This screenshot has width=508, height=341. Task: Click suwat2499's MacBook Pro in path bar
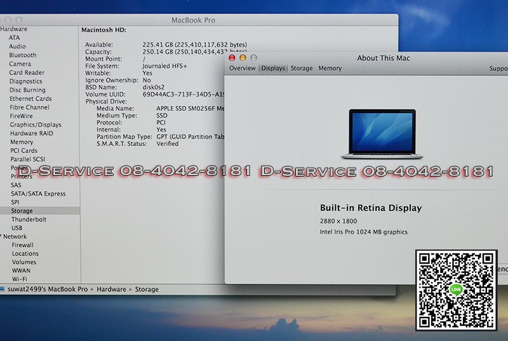(48, 289)
